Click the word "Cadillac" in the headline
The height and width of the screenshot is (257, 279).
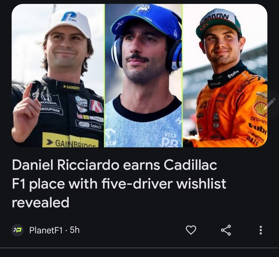click(x=190, y=165)
